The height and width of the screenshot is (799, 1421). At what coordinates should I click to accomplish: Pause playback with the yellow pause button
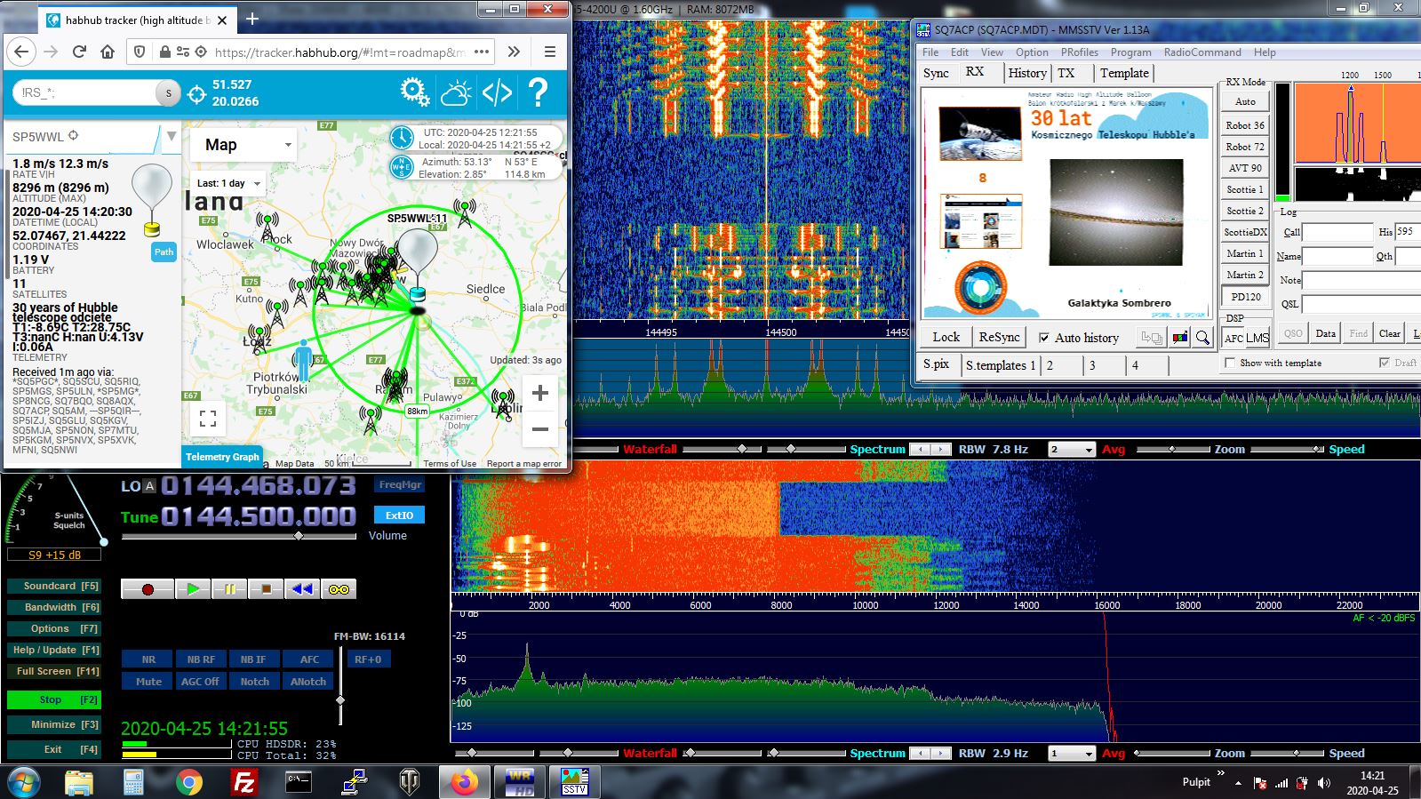pos(229,589)
